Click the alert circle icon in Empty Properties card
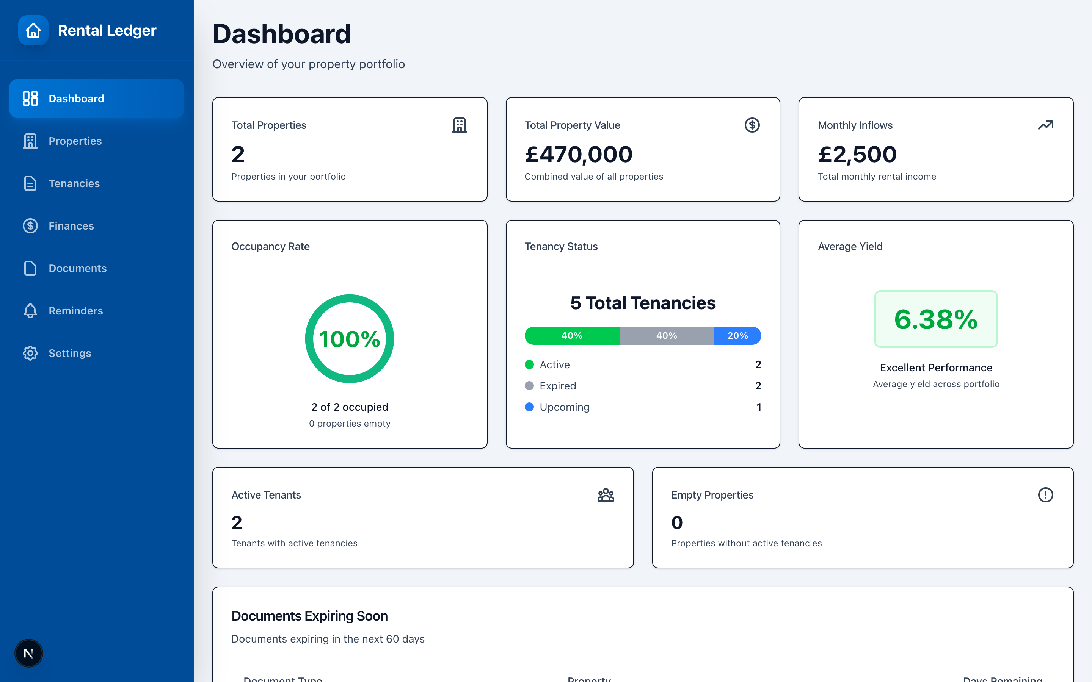Screen dimensions: 1092x682 [1045, 495]
